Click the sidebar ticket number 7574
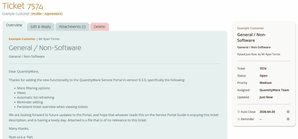Image resolution: width=298 pixels, height=139 pixels. point(263,69)
